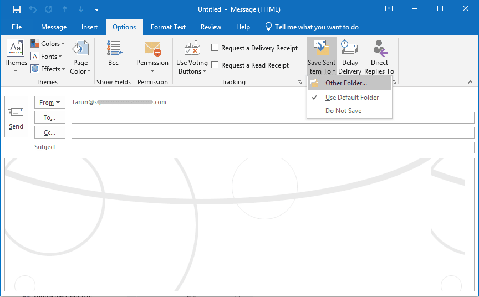Open the Fonts theme dropdown
479x297 pixels.
pos(46,57)
